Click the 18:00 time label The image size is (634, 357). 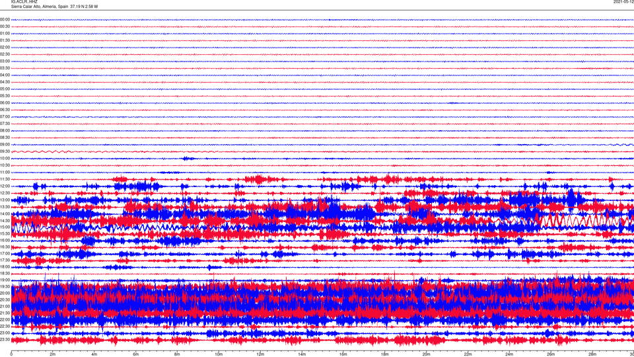5,266
